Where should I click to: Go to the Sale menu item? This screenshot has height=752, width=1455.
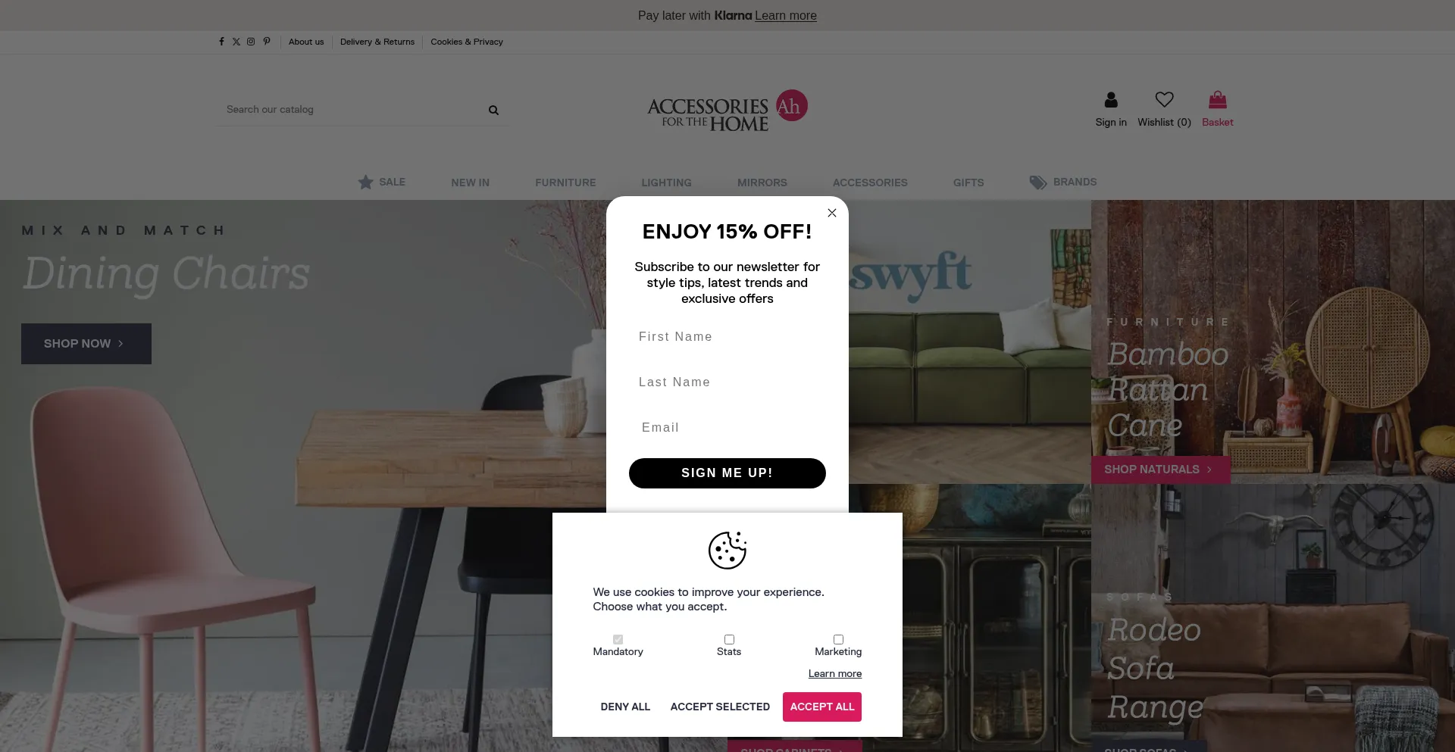pyautogui.click(x=382, y=182)
